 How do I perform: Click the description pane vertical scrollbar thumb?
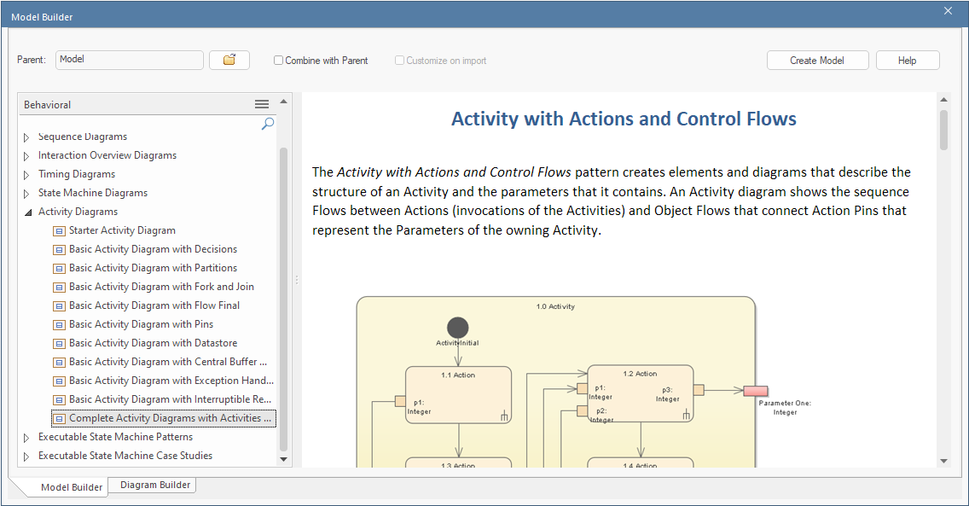point(943,129)
